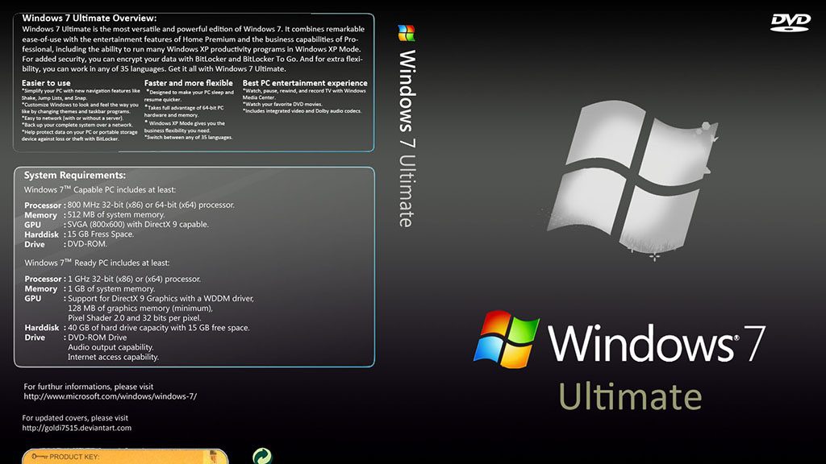Click "128 MB of graphics memory (minimum)"
Image resolution: width=826 pixels, height=464 pixels.
click(x=140, y=309)
